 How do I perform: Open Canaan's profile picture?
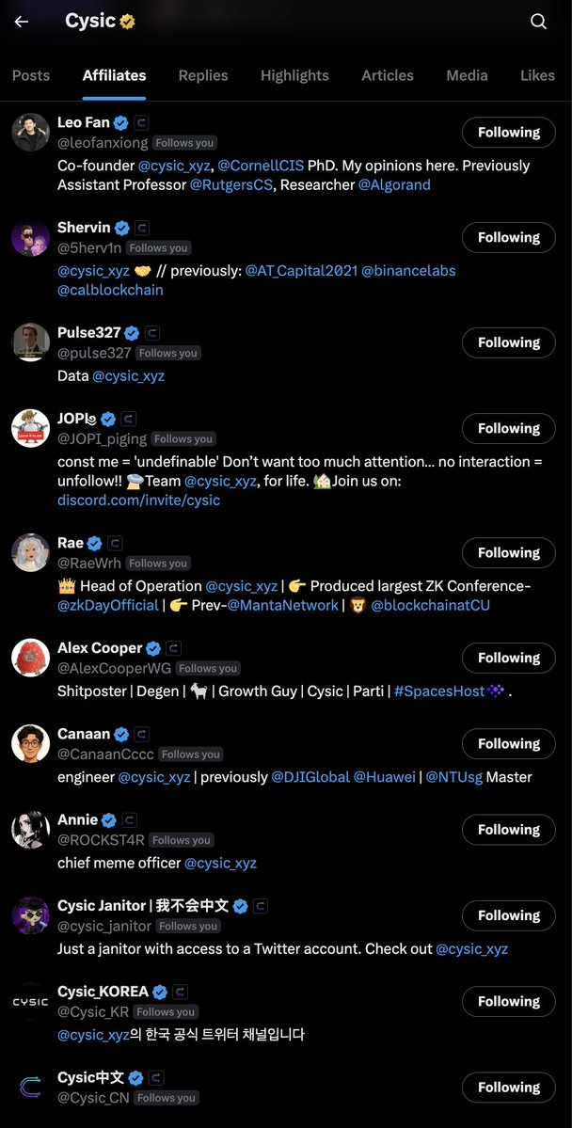(30, 743)
